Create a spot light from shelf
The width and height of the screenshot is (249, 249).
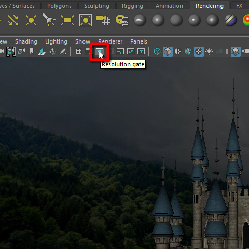49,20
